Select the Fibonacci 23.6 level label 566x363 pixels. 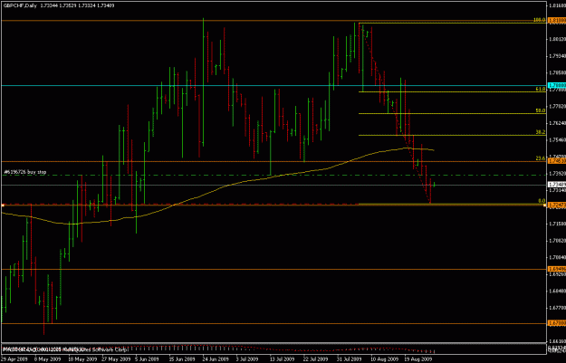pos(541,158)
